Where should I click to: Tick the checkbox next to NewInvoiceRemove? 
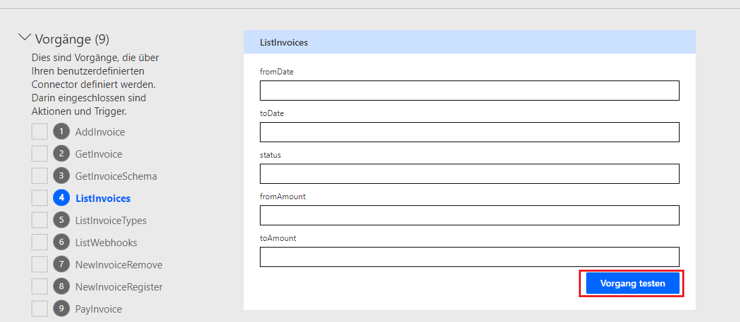(40, 264)
